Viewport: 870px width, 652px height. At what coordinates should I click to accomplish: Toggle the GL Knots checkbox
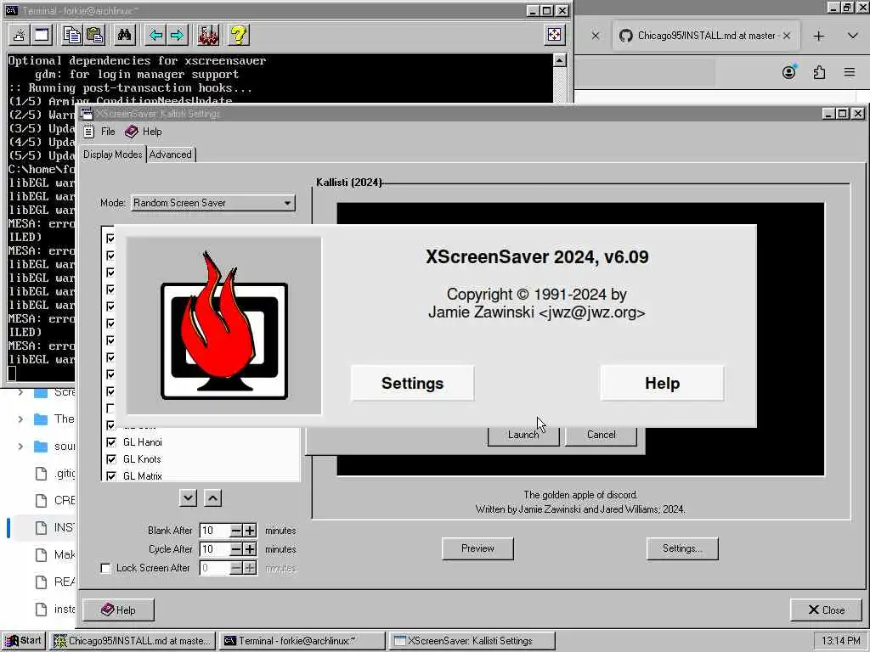pyautogui.click(x=111, y=459)
